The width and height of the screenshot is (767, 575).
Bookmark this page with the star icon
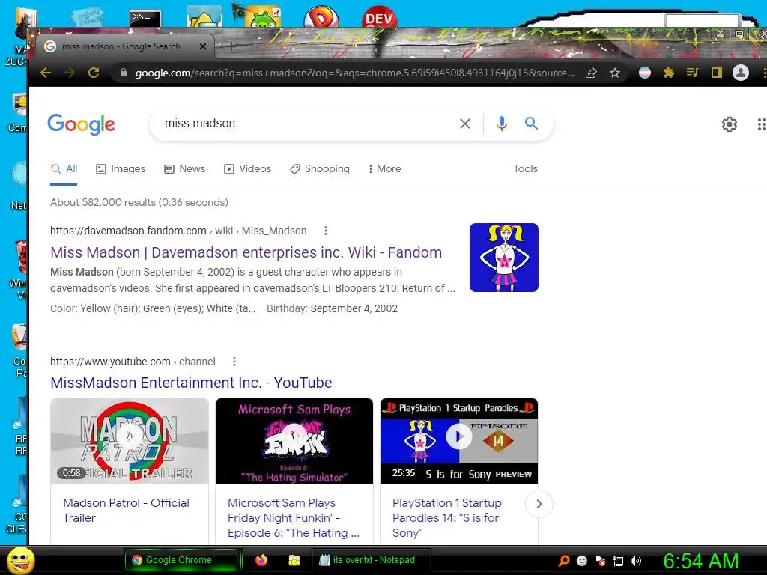615,73
